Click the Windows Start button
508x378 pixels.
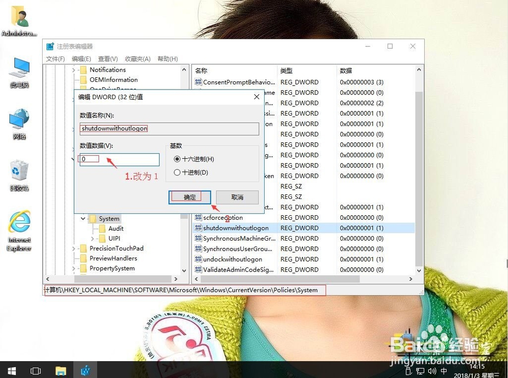click(x=11, y=370)
